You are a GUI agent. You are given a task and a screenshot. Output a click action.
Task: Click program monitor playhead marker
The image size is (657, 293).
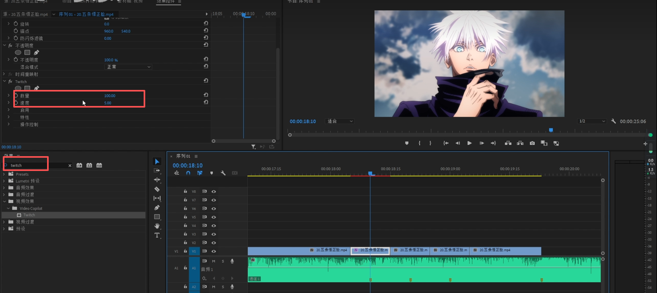(551, 130)
